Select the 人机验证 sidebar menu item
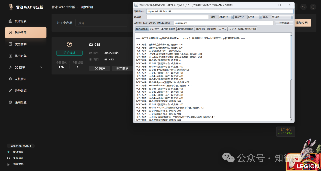321x171 pixels. (x=26, y=79)
